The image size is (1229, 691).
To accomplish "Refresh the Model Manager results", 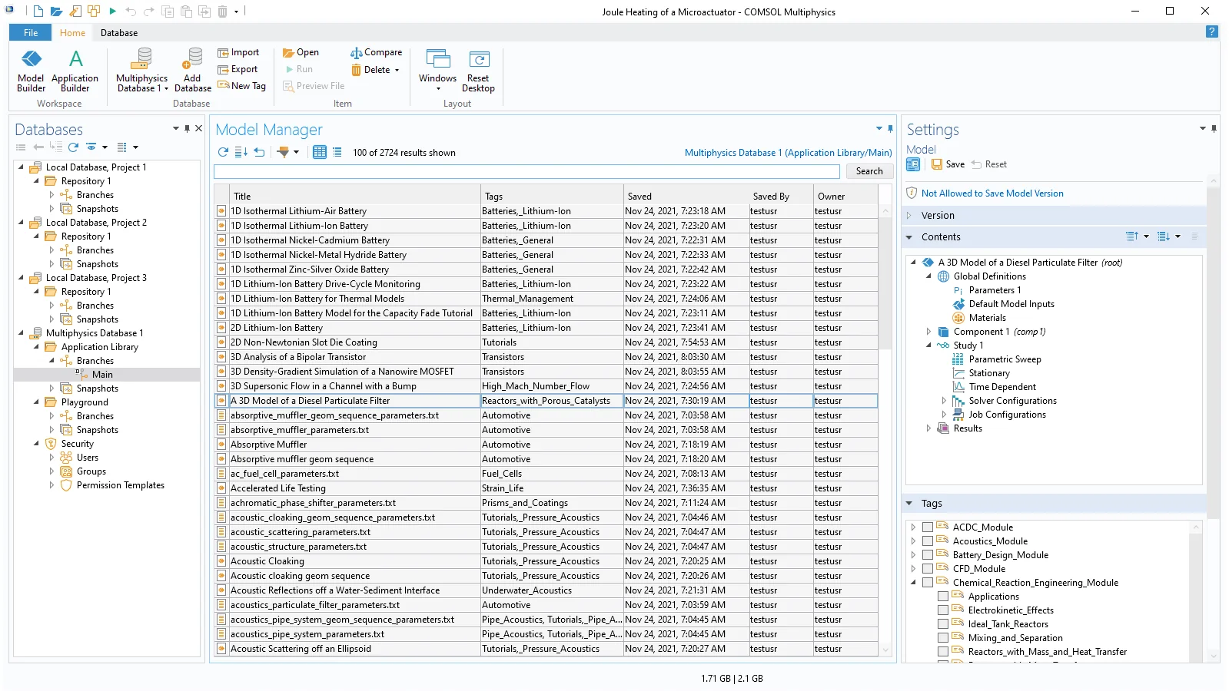I will [223, 152].
